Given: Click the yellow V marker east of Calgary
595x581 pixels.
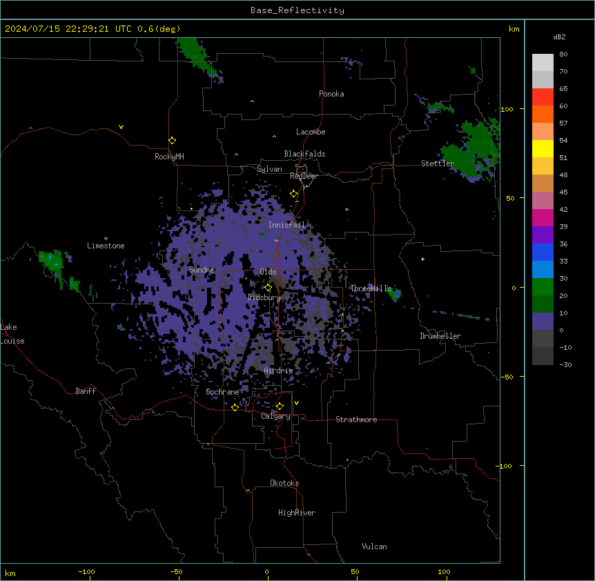Looking at the screenshot, I should pos(296,403).
